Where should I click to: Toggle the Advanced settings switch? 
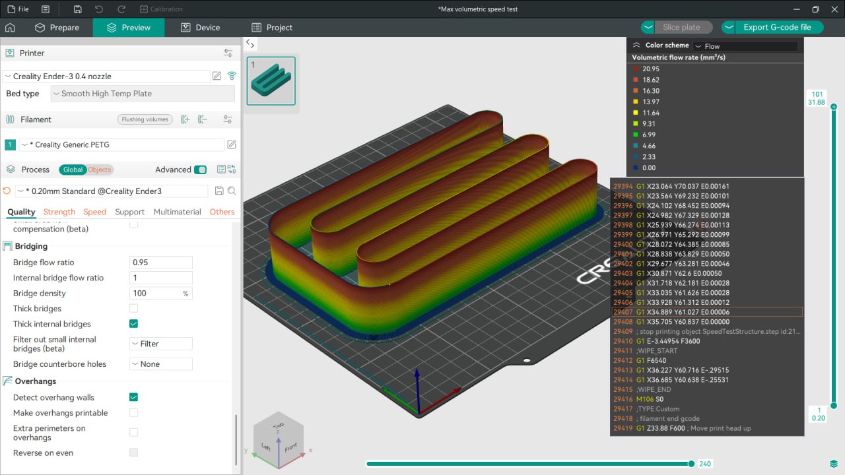click(x=200, y=170)
